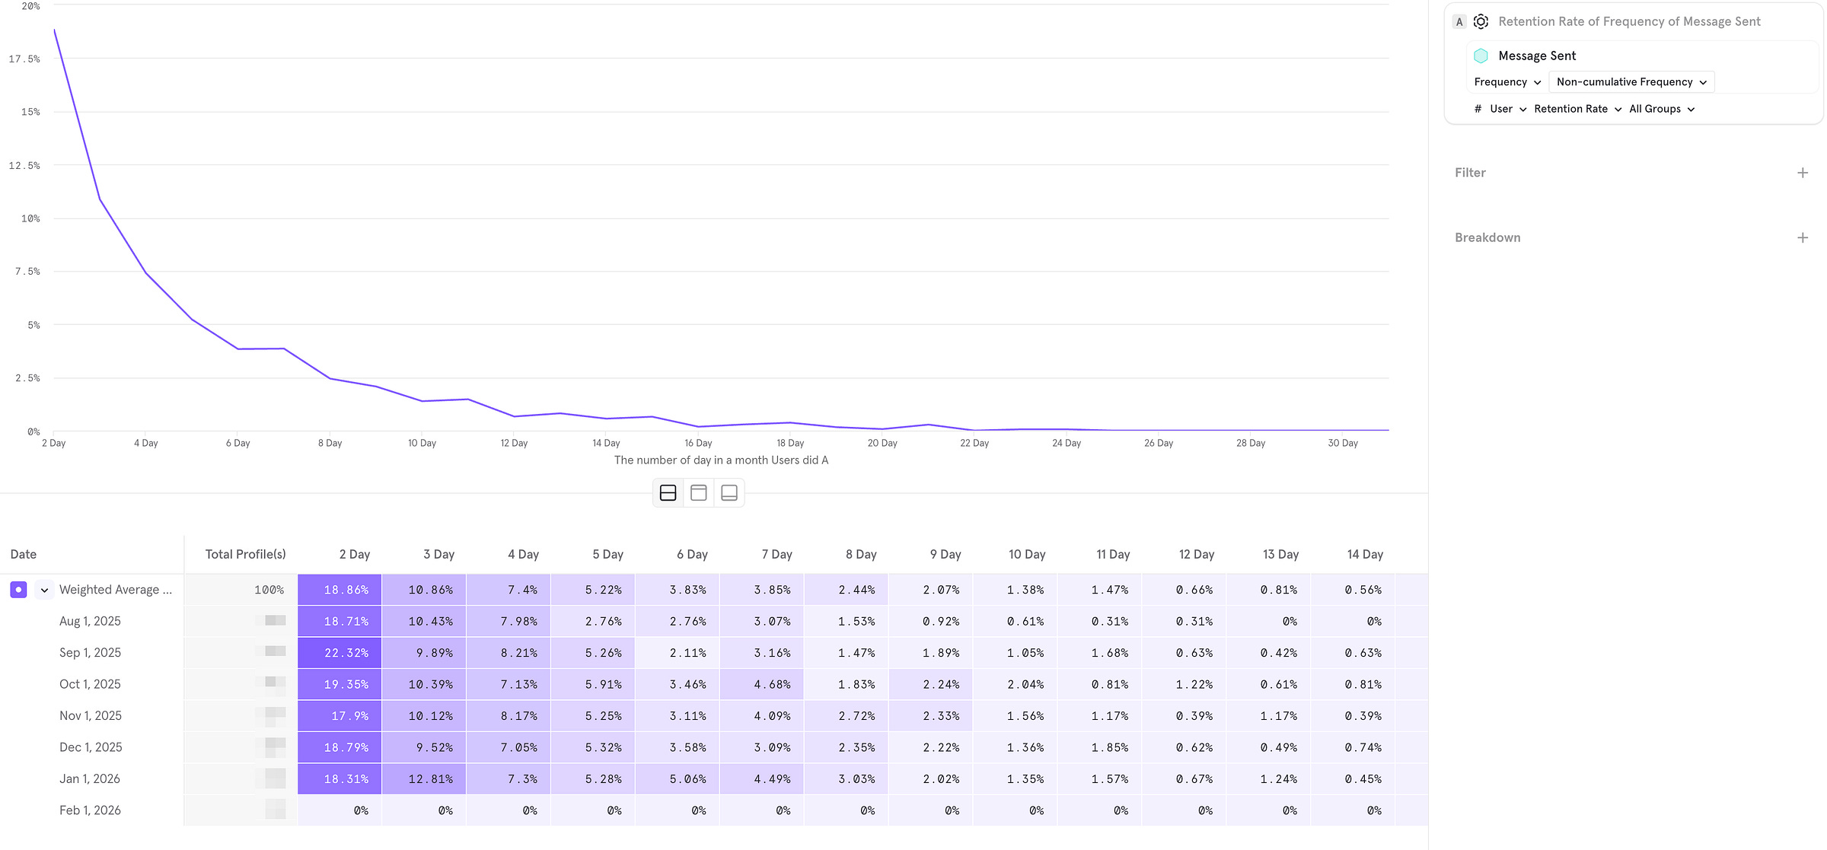Click the 2 Day column header
The width and height of the screenshot is (1827, 850).
[x=354, y=554]
